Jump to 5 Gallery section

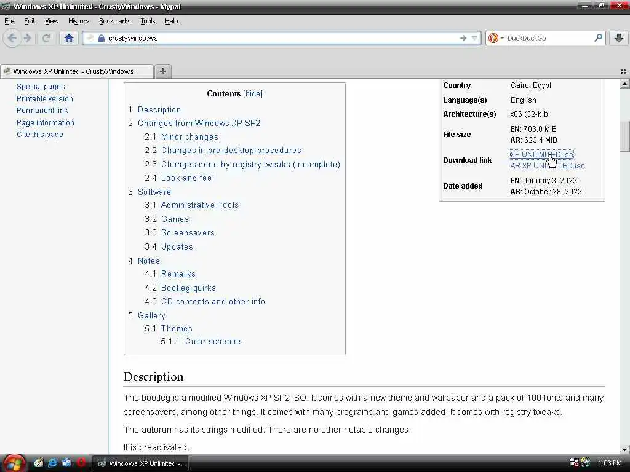point(151,315)
